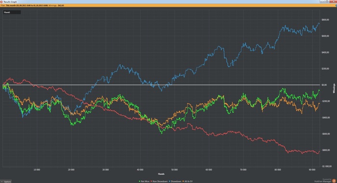
Task: Open the Options panel at bottom left
Action: [6, 182]
